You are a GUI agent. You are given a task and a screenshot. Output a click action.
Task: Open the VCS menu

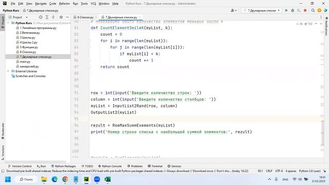93,4
